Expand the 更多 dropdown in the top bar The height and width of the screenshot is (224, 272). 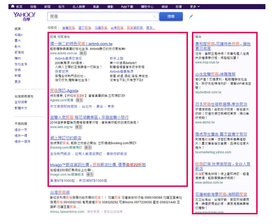(x=195, y=7)
